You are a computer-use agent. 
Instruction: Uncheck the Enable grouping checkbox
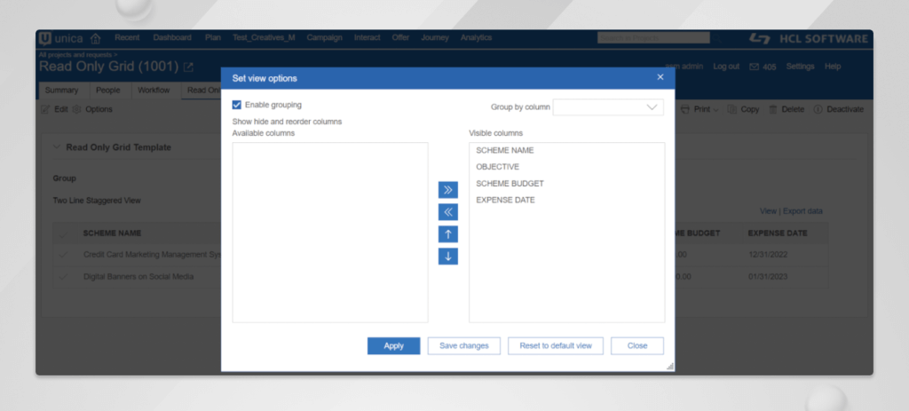coord(237,105)
